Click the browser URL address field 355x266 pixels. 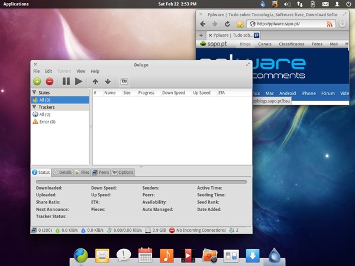pyautogui.click(x=291, y=24)
